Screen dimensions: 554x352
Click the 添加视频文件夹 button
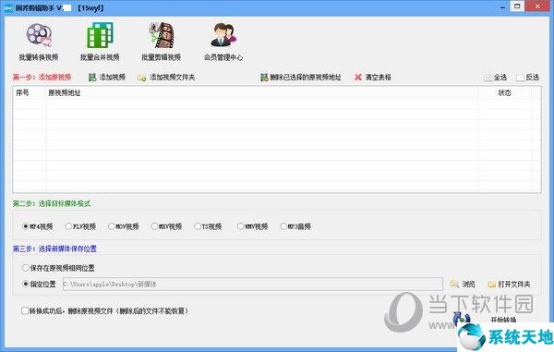click(x=166, y=77)
